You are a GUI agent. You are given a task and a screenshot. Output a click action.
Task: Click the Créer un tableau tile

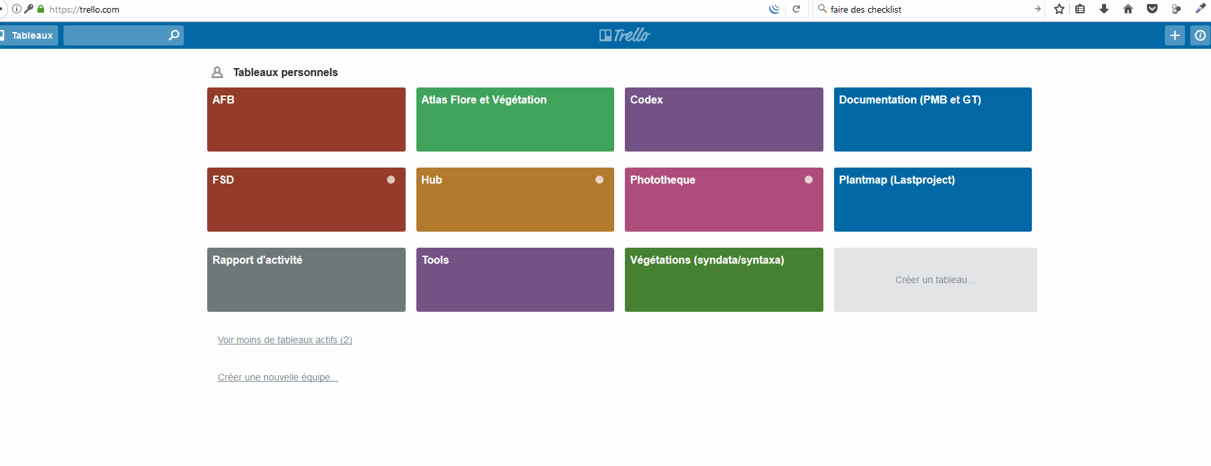pos(935,280)
